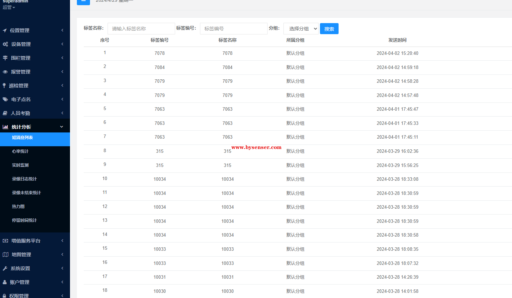
Task: Click the wrench icon beside 系统设置
Action: pos(5,268)
